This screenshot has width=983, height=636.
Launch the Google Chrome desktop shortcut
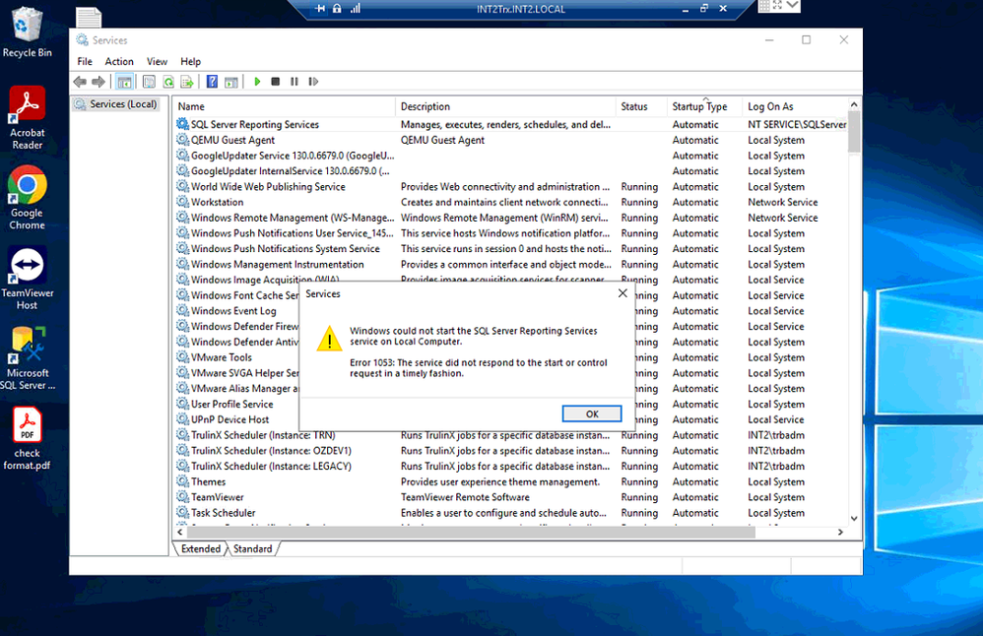point(27,197)
